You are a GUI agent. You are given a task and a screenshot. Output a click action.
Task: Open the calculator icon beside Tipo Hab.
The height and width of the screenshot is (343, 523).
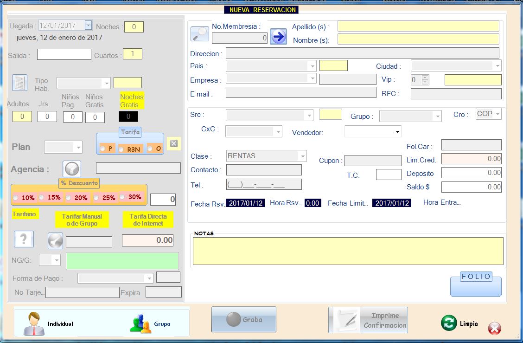tap(19, 83)
